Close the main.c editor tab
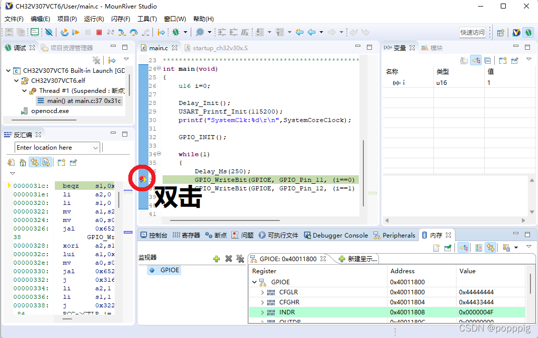Screen dimensions: 538x338 [x=175, y=48]
